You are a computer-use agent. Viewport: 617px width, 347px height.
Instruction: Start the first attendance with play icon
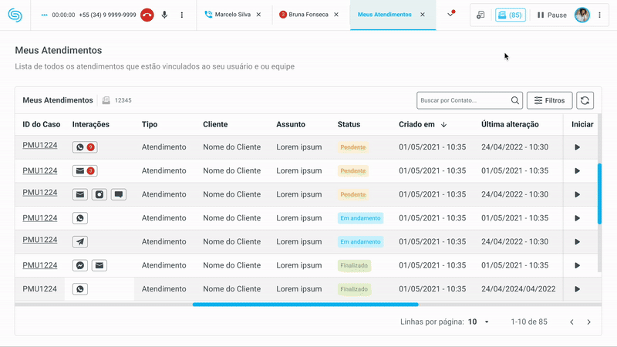(577, 147)
